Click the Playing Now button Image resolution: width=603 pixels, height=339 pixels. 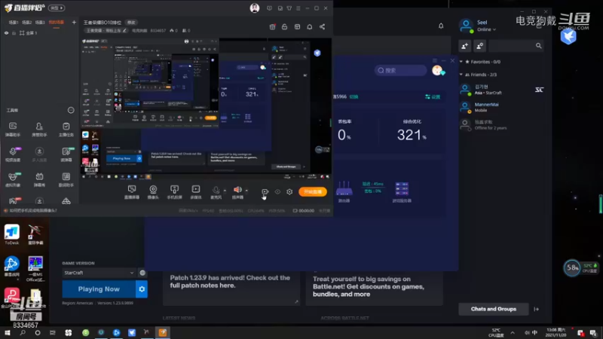coord(99,289)
